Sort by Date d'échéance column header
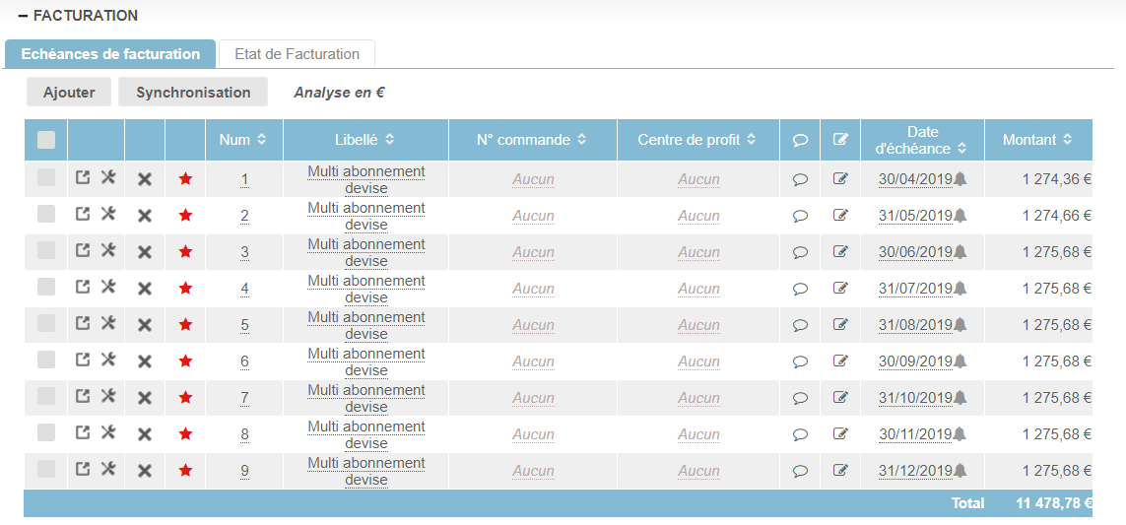 (922, 140)
